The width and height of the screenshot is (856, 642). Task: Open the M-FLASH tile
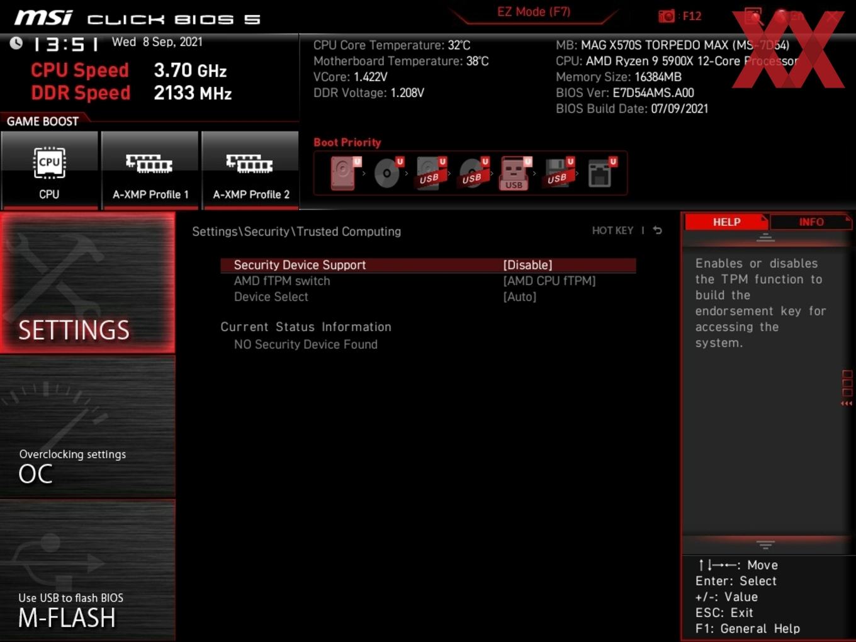[87, 570]
